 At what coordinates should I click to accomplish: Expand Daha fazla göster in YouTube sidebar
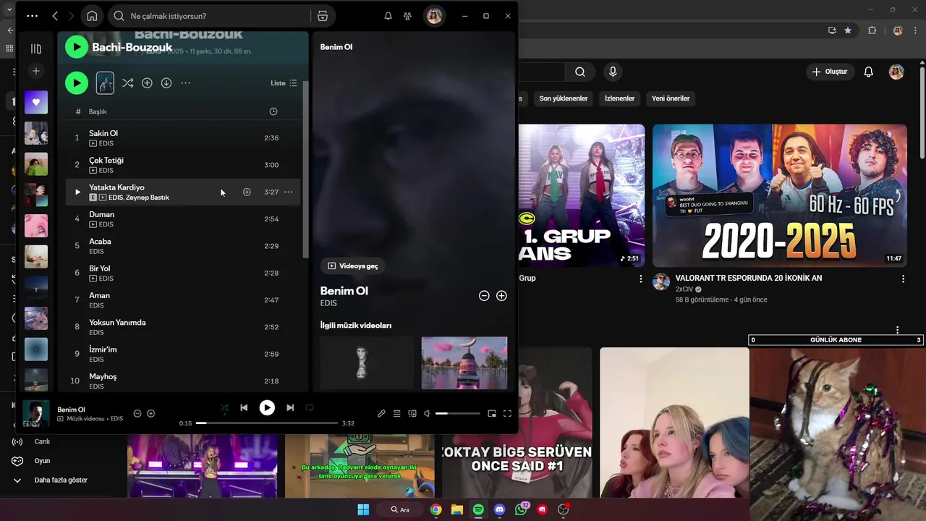(x=61, y=480)
